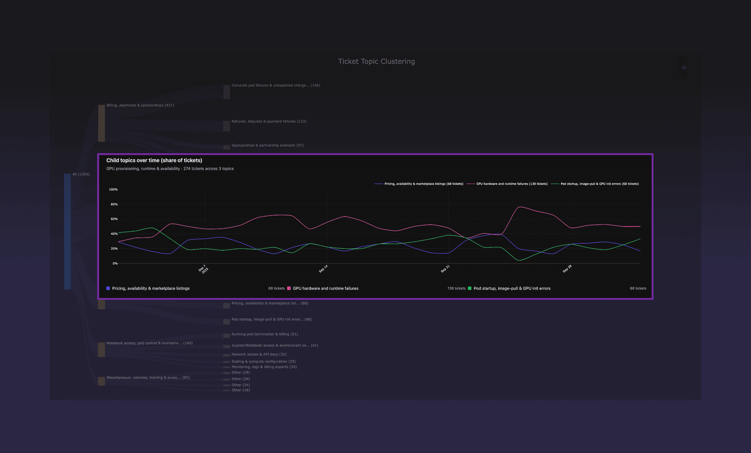Viewport: 751px width, 453px height.
Task: Click the home reset-axes icon
Action: coord(684,68)
